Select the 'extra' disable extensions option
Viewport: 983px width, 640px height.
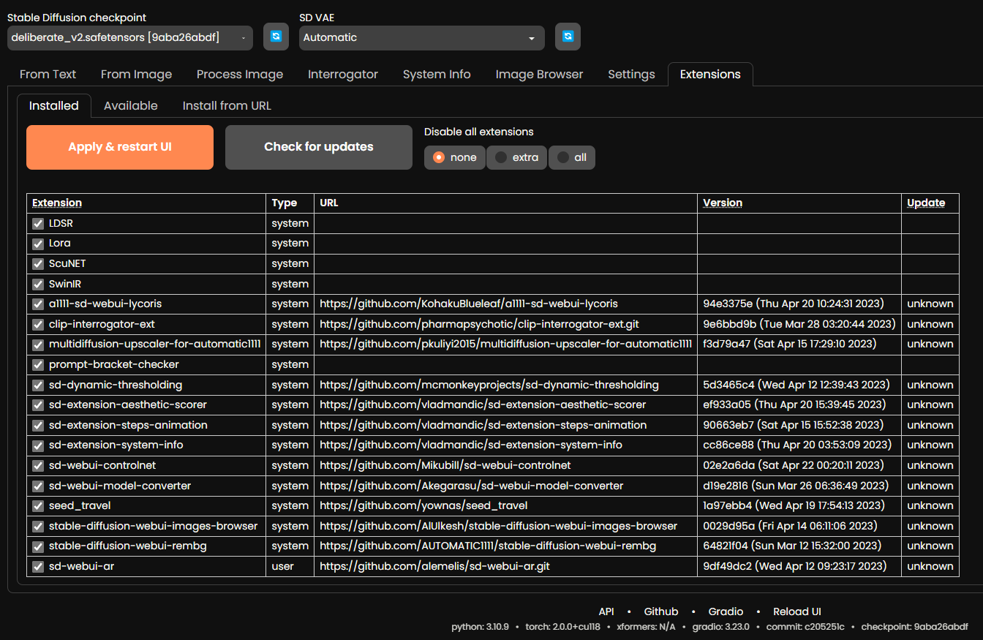pyautogui.click(x=516, y=157)
